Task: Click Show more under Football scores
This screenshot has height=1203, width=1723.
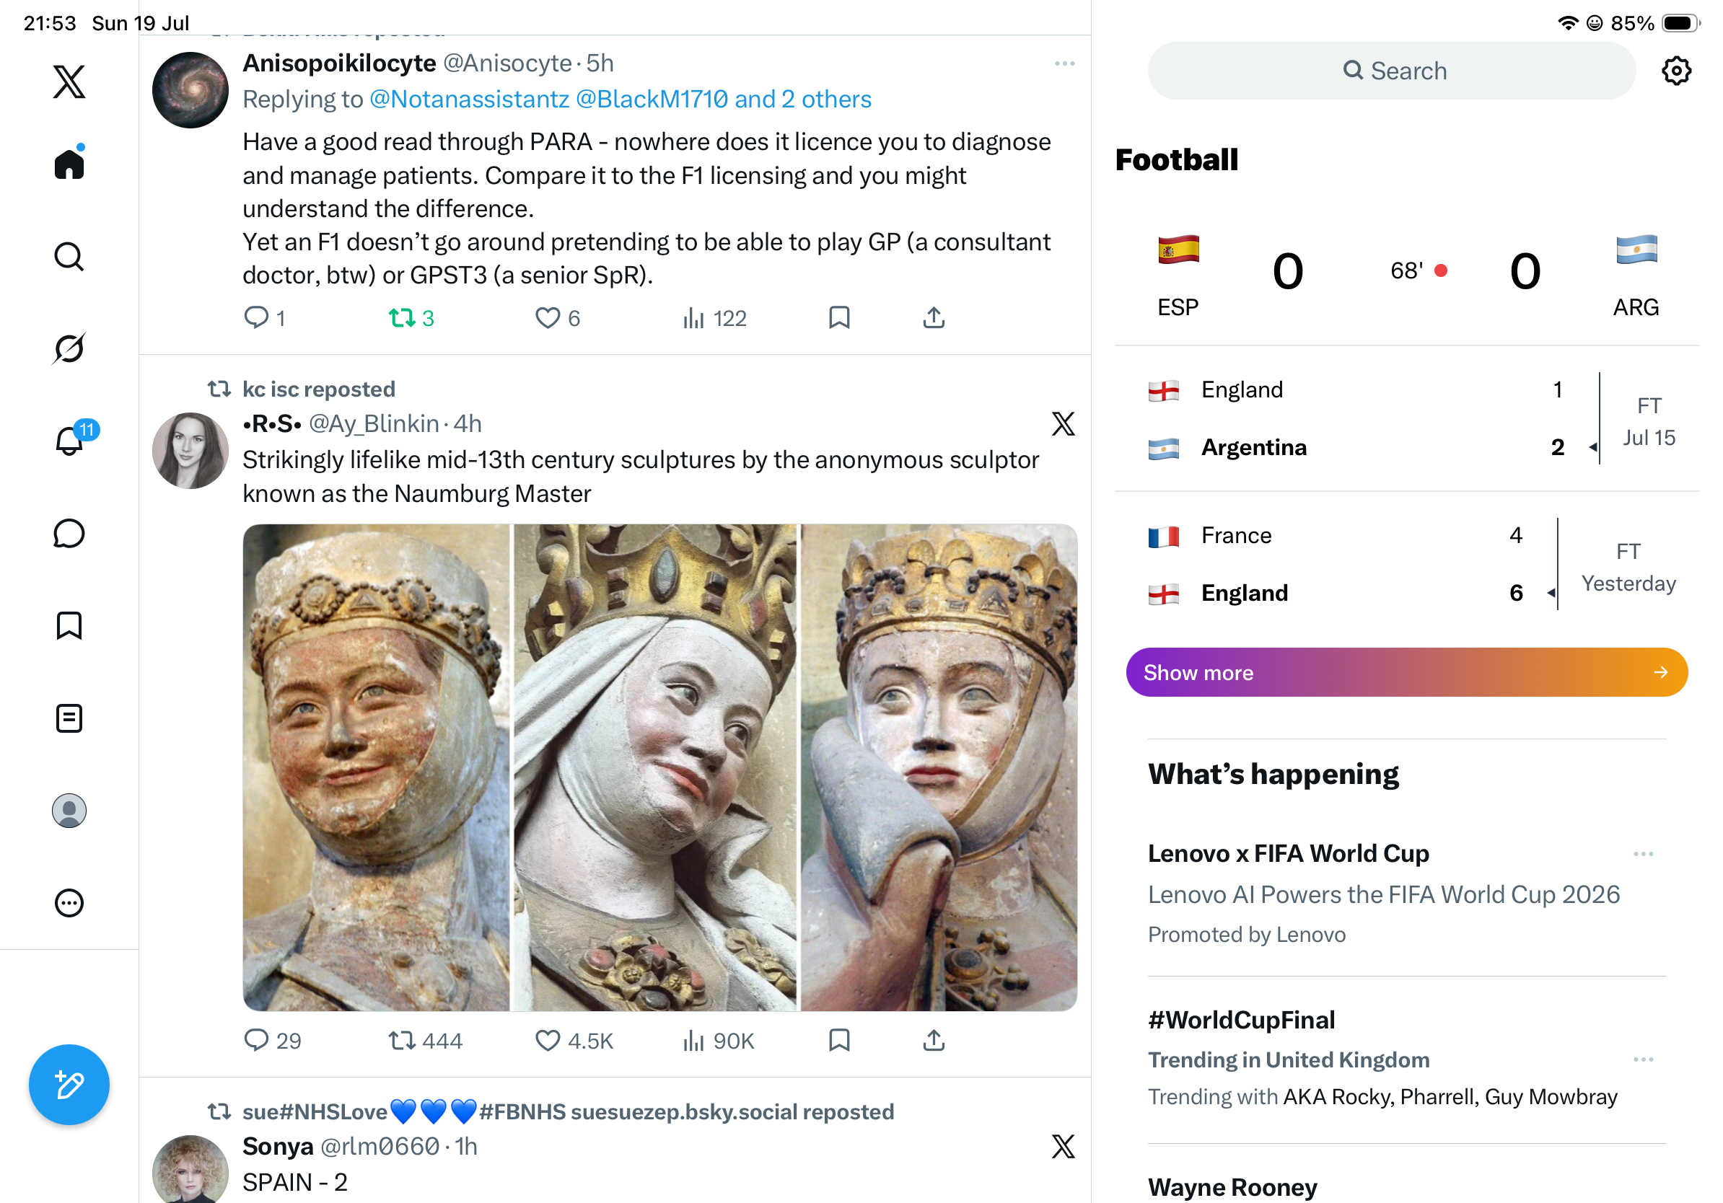Action: click(1406, 672)
